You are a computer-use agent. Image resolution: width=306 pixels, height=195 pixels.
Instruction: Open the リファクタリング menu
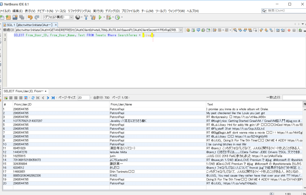79,11
